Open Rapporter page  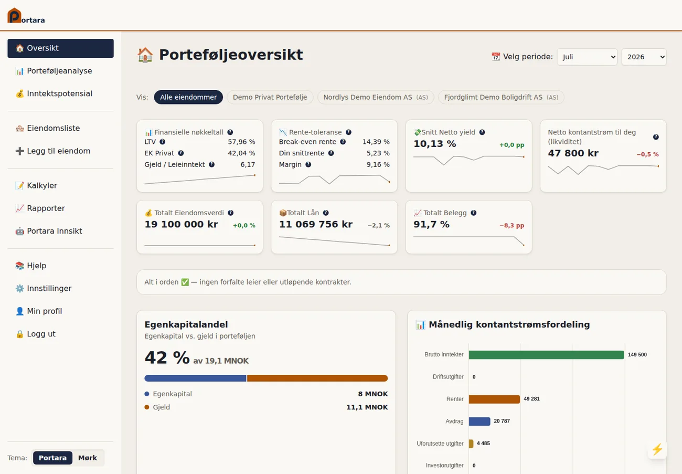point(60,208)
